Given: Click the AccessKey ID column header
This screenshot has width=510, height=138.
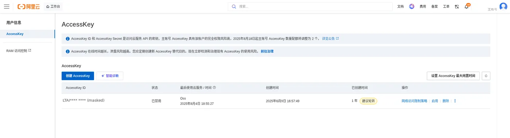Looking at the screenshot, I should tap(76, 88).
